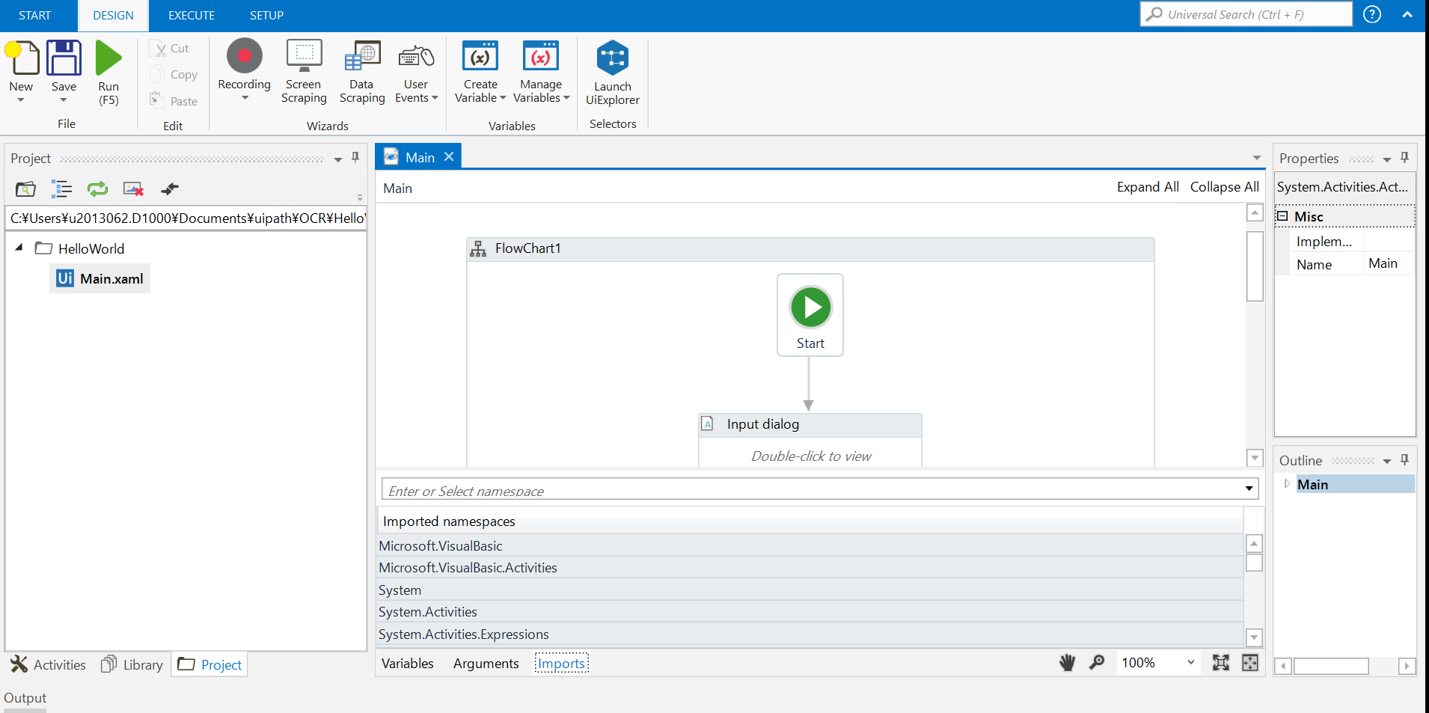Click the Paste icon in Edit group

pos(156,100)
